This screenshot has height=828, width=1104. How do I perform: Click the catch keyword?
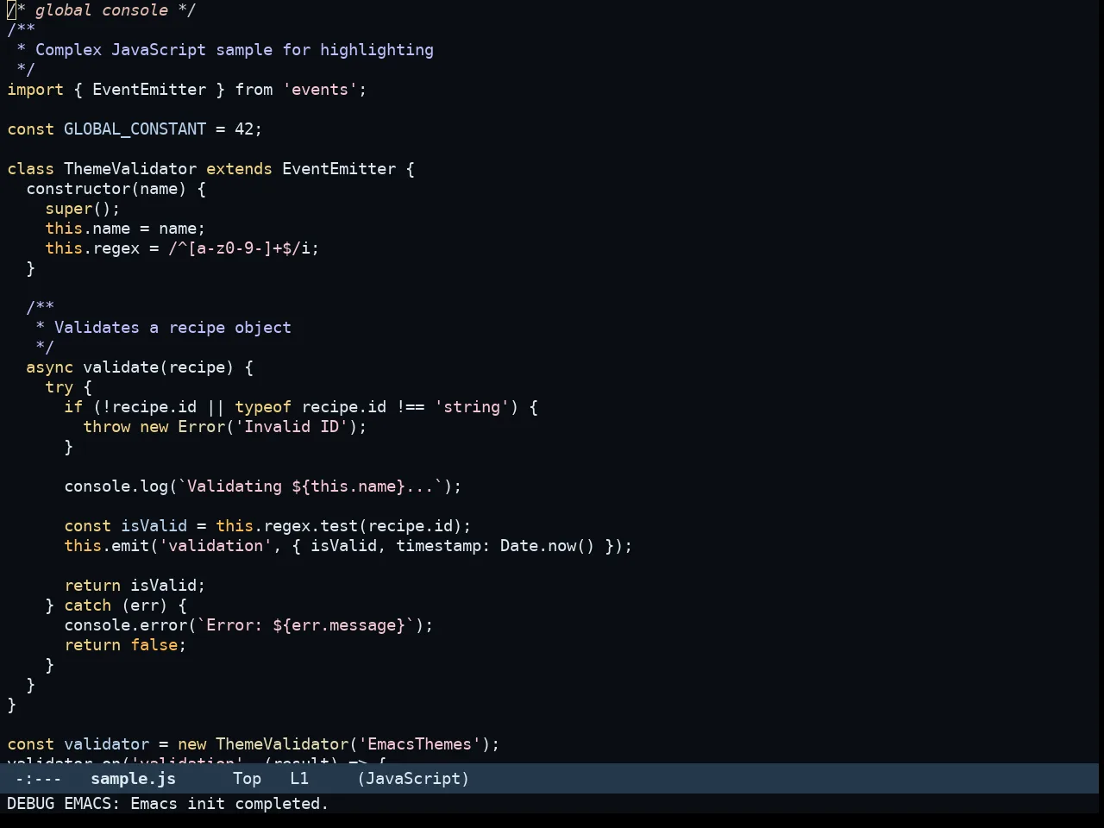pos(88,605)
